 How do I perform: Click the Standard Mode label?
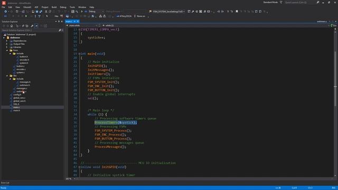point(270,2)
